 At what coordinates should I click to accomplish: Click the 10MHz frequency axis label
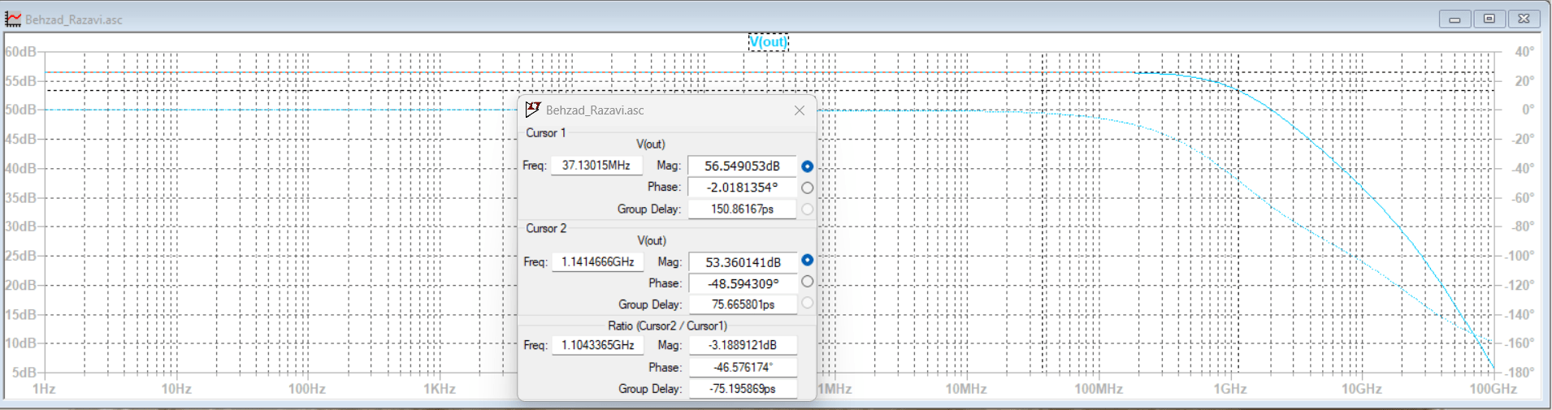[966, 389]
